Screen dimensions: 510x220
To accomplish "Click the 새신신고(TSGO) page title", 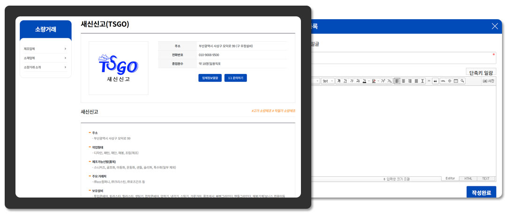I will (x=105, y=24).
